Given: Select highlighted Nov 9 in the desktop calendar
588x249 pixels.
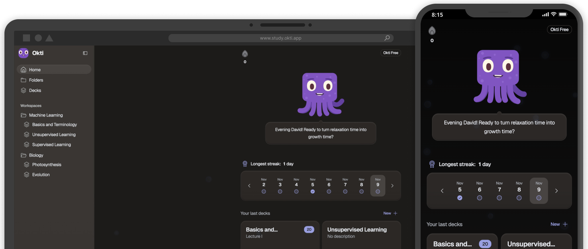Looking at the screenshot, I should [378, 186].
